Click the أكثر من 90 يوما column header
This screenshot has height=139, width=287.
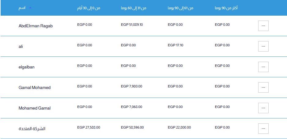click(226, 8)
